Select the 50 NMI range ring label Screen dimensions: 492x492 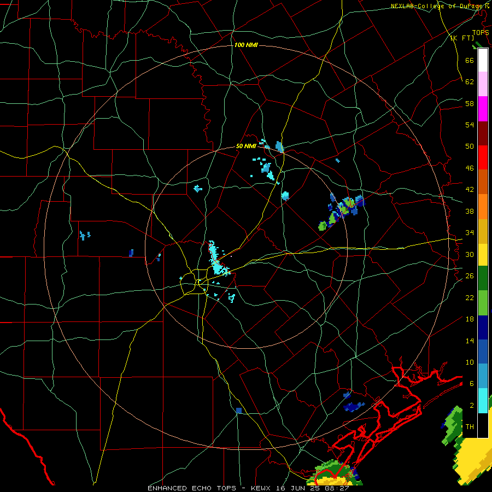(246, 146)
